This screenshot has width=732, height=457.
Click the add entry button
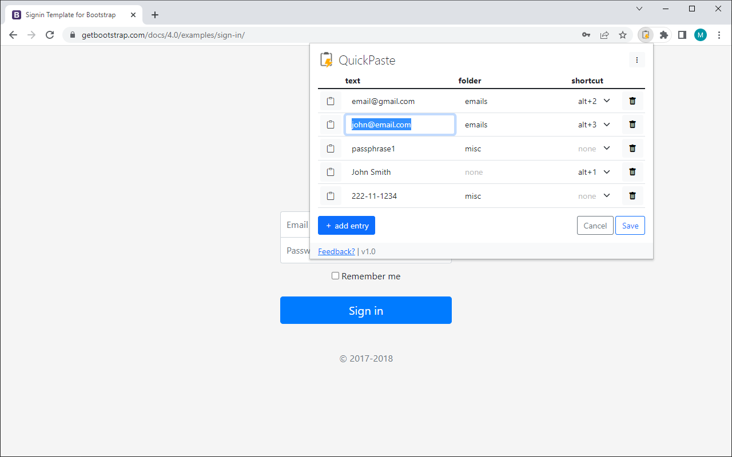pos(346,225)
